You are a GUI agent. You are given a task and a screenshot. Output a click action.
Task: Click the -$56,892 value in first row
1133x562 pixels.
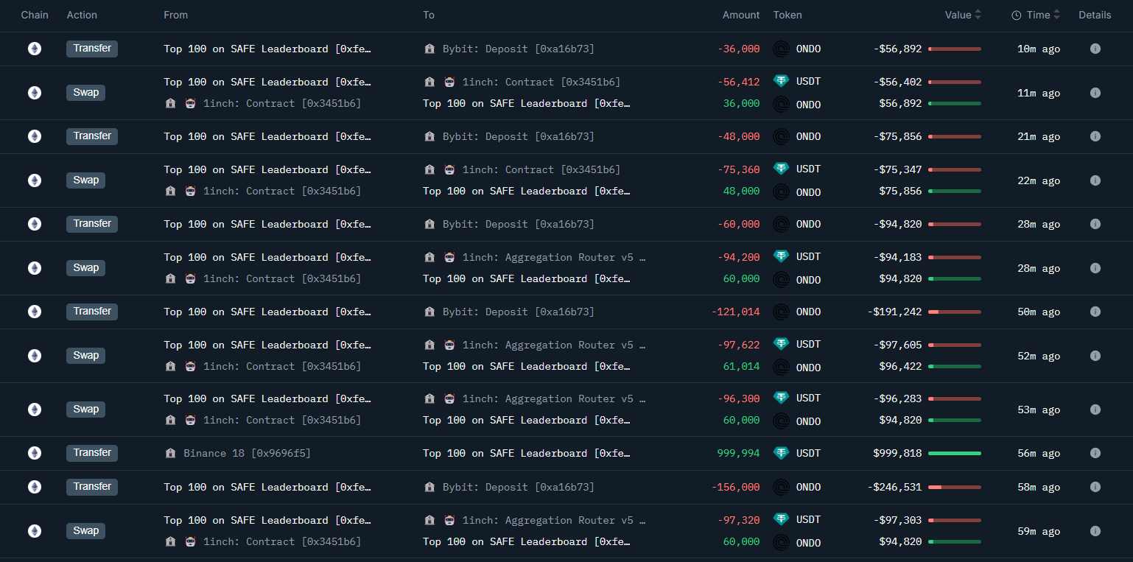coord(897,49)
